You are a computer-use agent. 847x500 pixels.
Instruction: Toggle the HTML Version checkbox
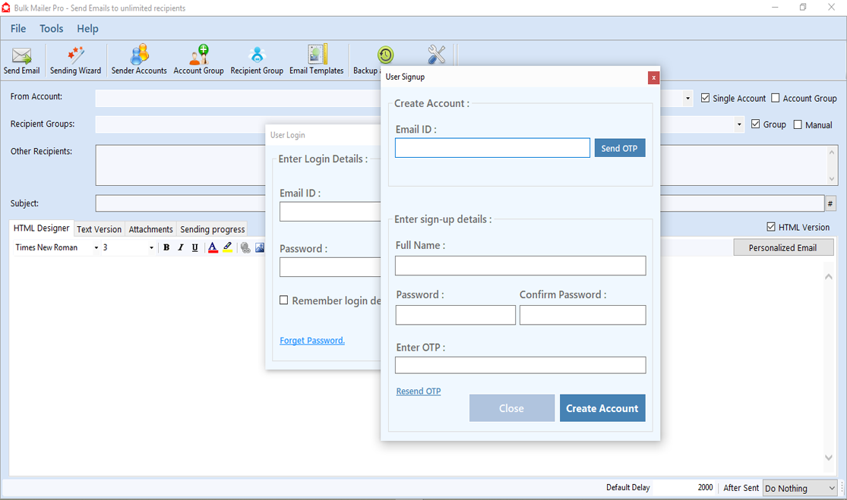[771, 227]
